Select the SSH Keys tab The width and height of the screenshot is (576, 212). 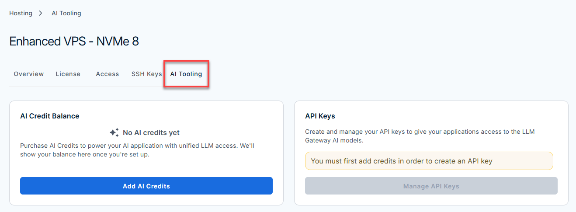147,74
